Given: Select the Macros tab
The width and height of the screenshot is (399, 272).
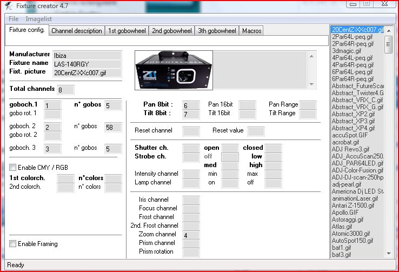Looking at the screenshot, I should click(251, 31).
